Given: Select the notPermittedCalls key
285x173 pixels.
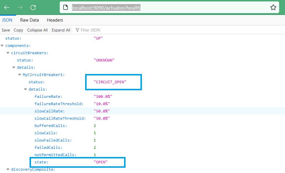Looking at the screenshot, I should (x=55, y=155).
